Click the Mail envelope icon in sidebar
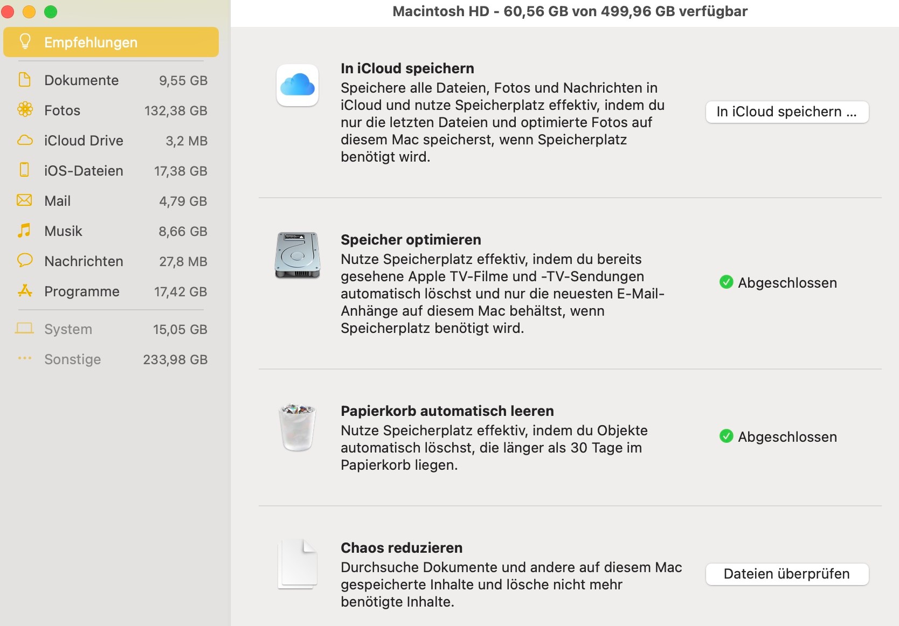 (x=24, y=200)
